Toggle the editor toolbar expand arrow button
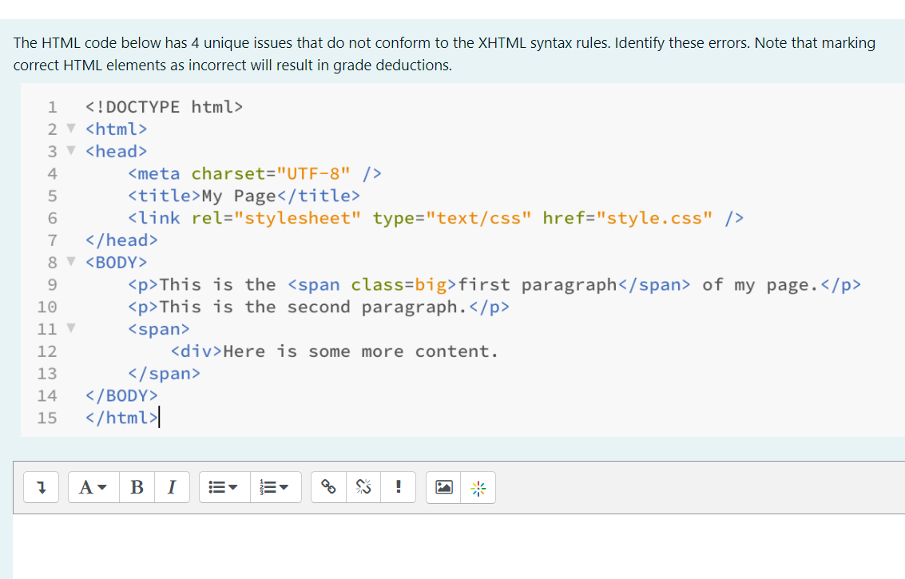The width and height of the screenshot is (905, 579). [x=41, y=487]
